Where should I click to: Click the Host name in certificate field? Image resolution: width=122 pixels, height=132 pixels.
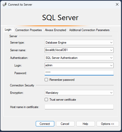click(79, 107)
